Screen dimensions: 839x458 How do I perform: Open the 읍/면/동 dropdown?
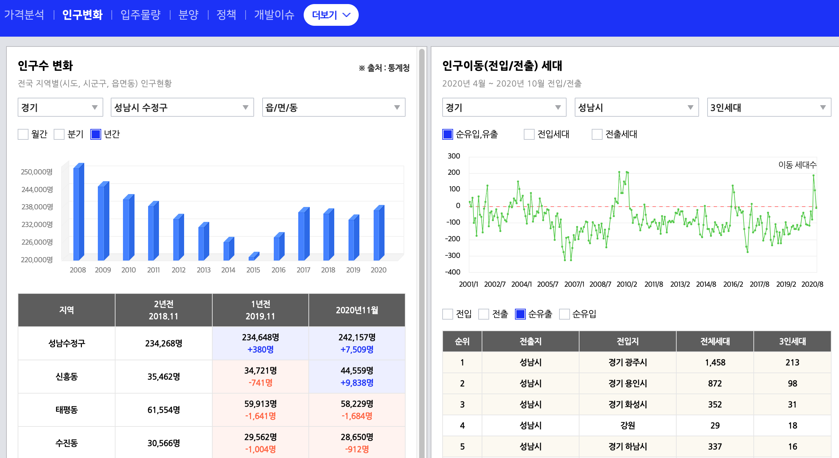coord(333,108)
